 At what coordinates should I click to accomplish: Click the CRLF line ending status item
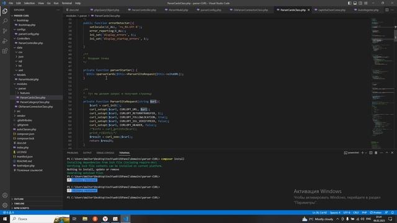point(356,212)
